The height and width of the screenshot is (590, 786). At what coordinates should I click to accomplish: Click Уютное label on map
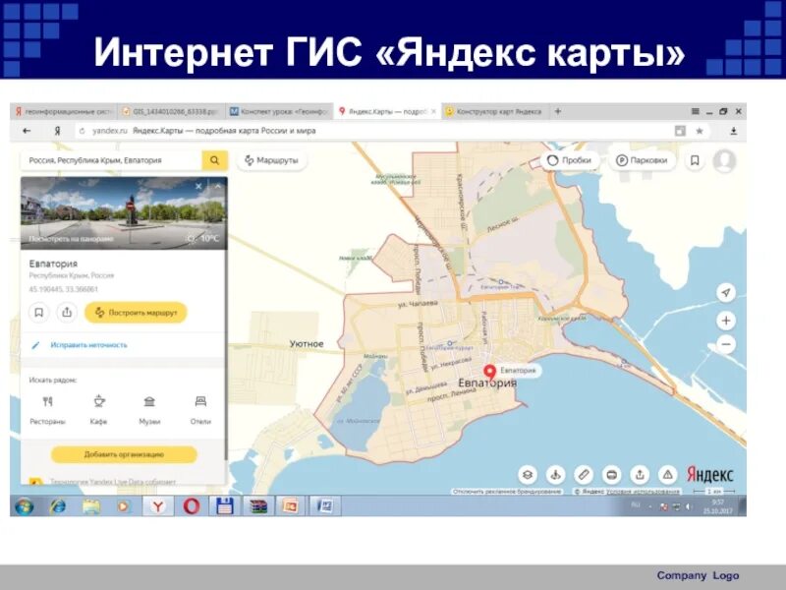[307, 343]
